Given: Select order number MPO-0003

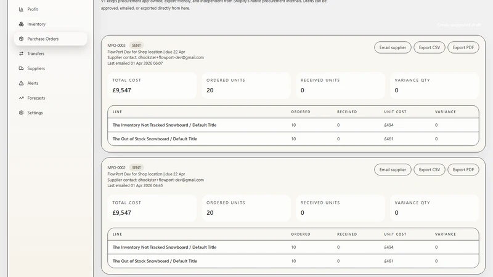Looking at the screenshot, I should pyautogui.click(x=116, y=45).
